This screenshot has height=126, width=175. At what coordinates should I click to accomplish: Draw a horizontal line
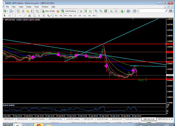click(20, 16)
